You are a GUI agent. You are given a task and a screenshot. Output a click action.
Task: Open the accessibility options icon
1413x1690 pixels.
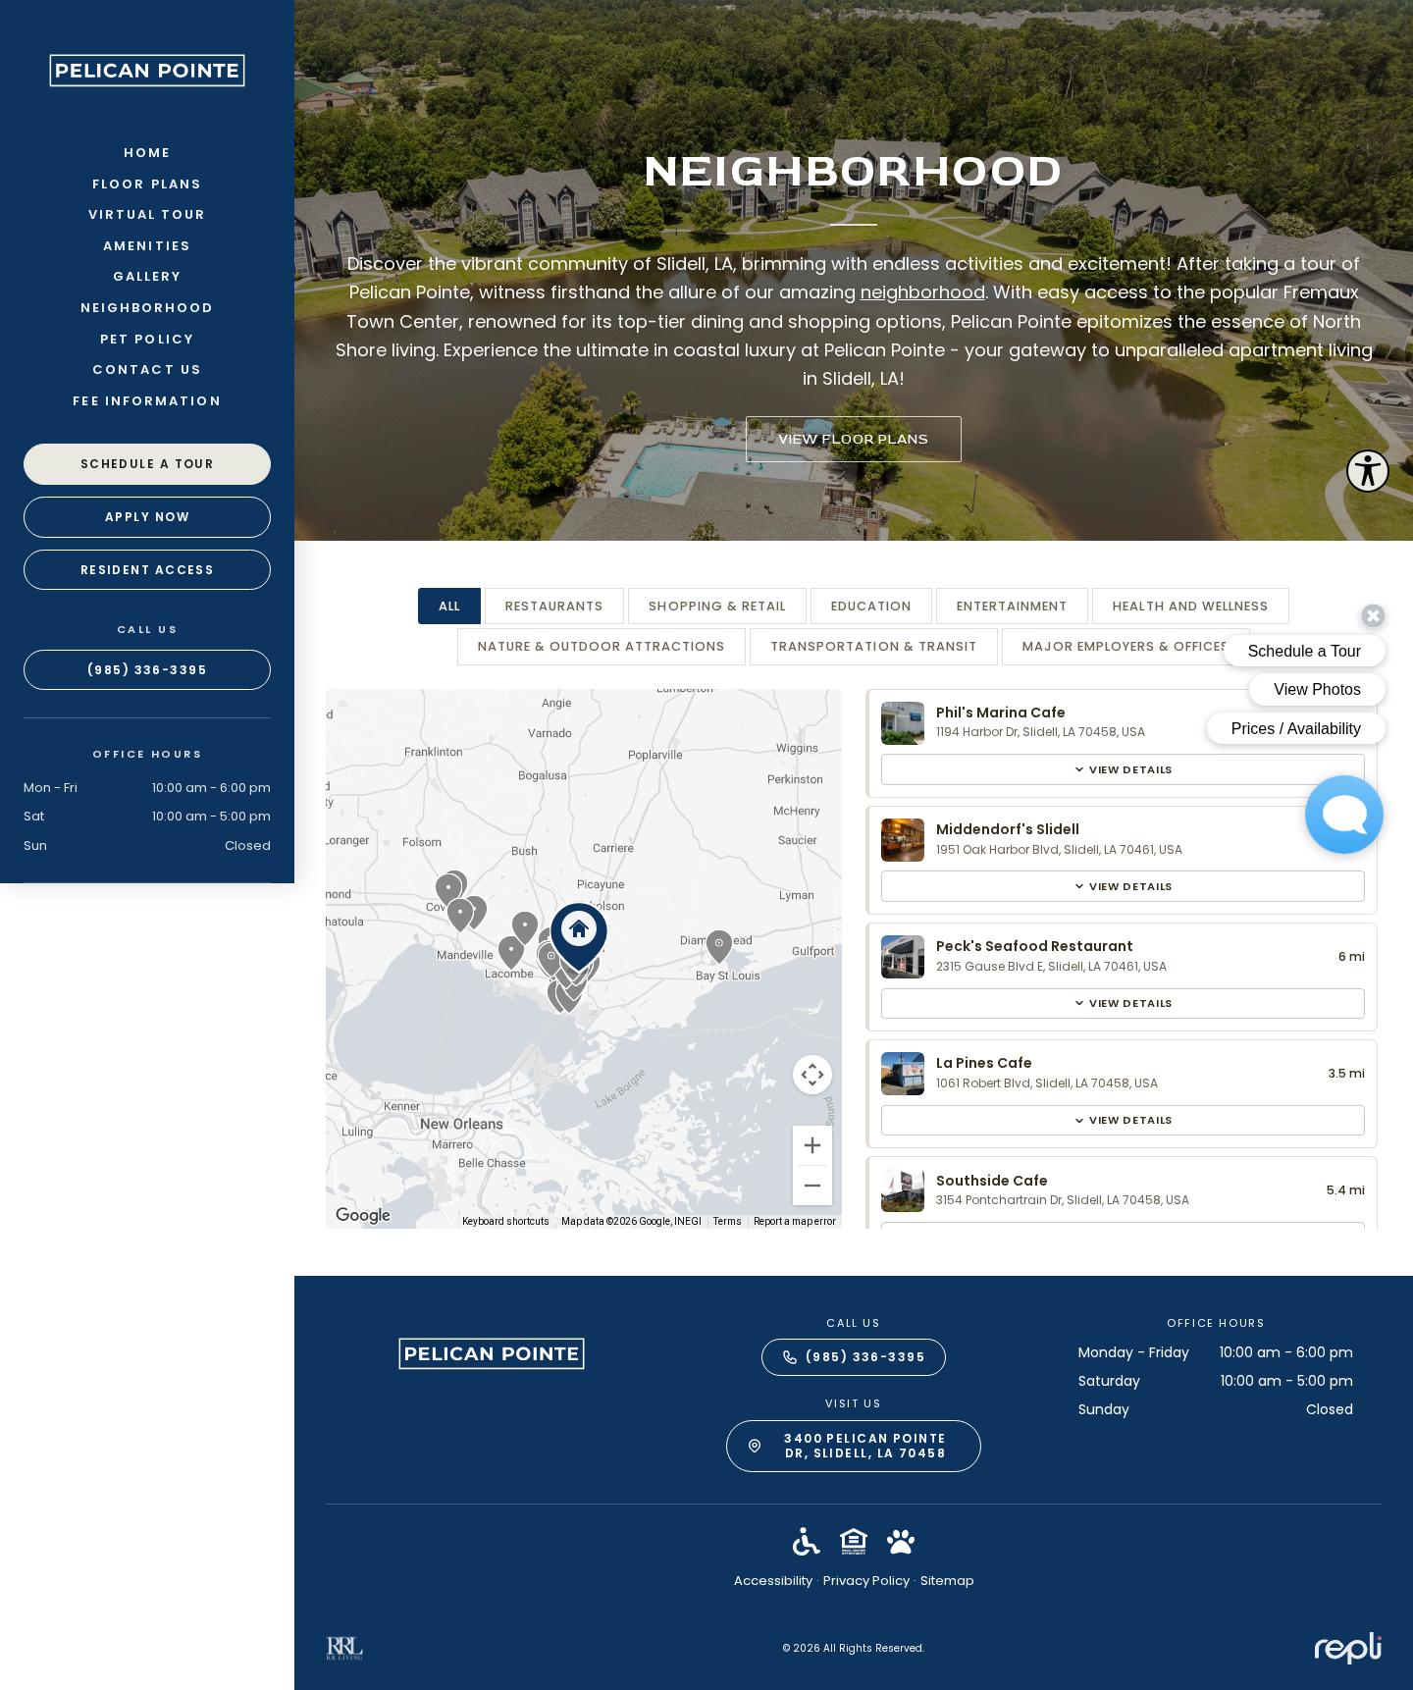[x=1367, y=471]
